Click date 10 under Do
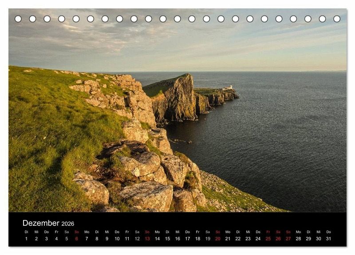Screen dimensions: 355x255 click(117, 239)
